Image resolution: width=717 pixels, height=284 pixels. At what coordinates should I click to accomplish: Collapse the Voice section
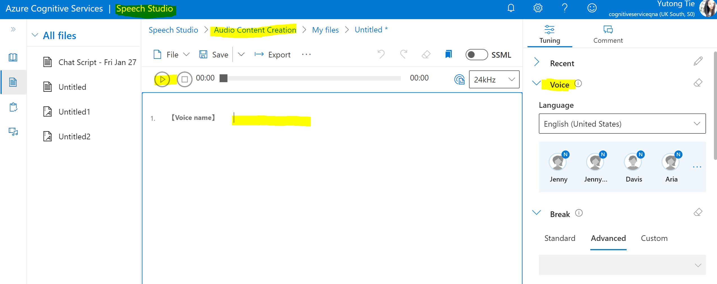tap(536, 83)
